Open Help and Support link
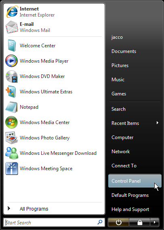The height and width of the screenshot is (230, 164). coord(130,209)
